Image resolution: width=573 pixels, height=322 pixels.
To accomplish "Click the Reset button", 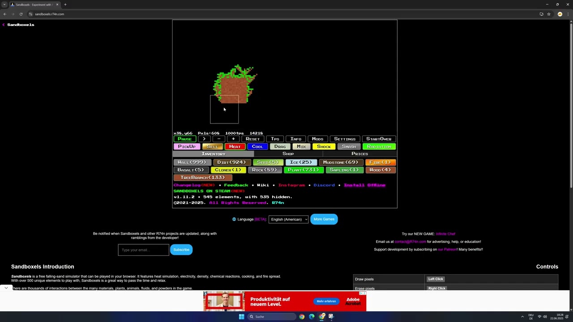I will pos(252,139).
